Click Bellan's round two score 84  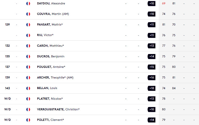click(174, 88)
